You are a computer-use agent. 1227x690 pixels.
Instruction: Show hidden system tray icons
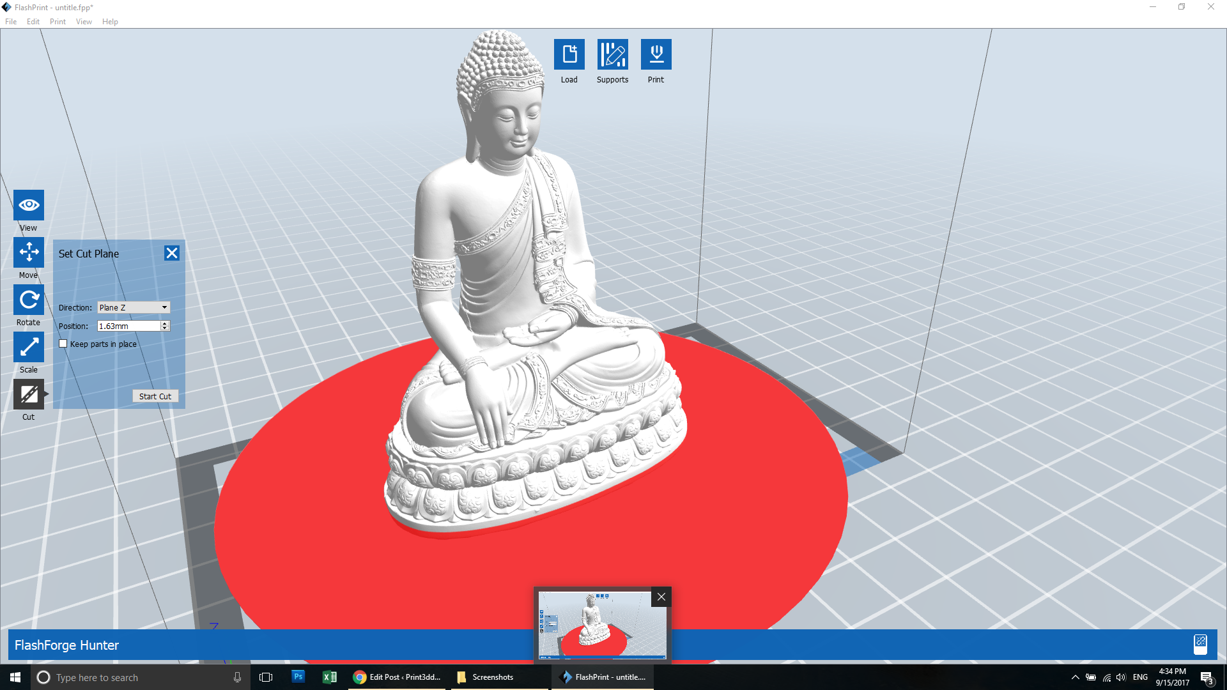(x=1075, y=677)
